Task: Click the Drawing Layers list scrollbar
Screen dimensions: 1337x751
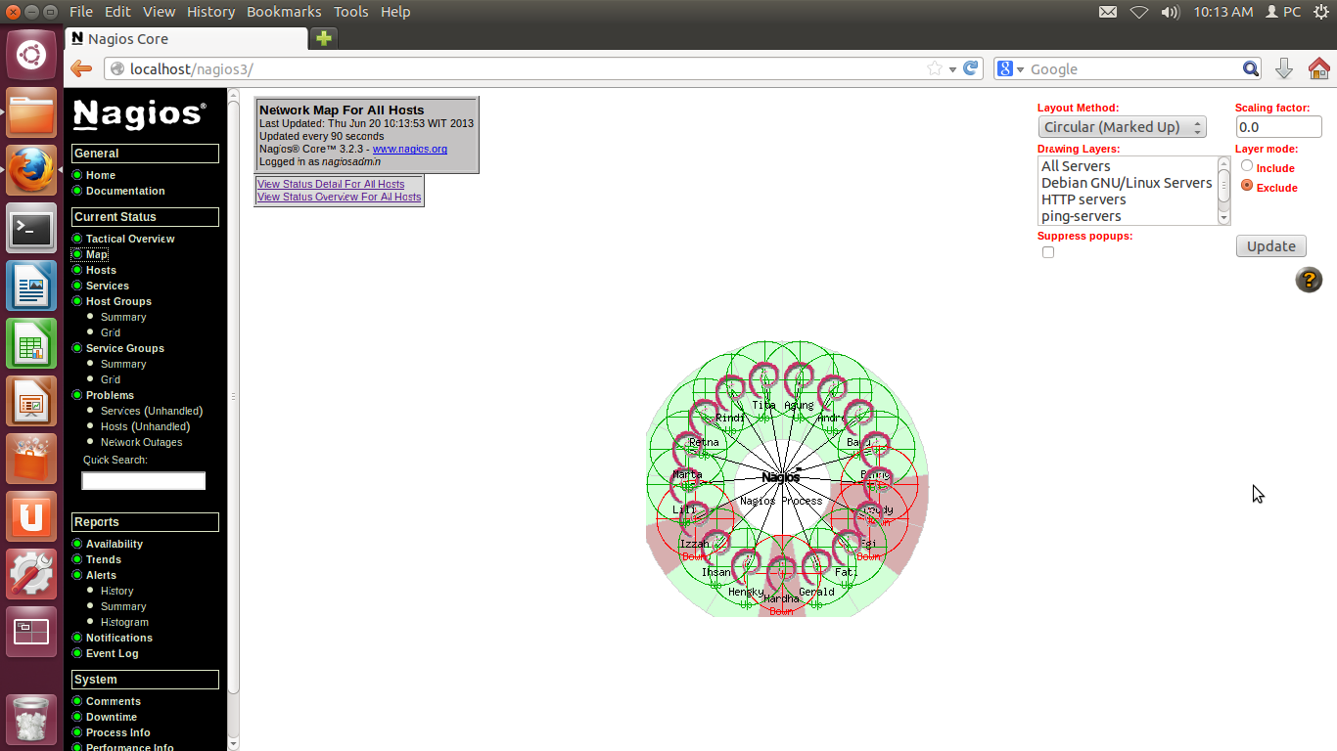Action: pos(1223,191)
